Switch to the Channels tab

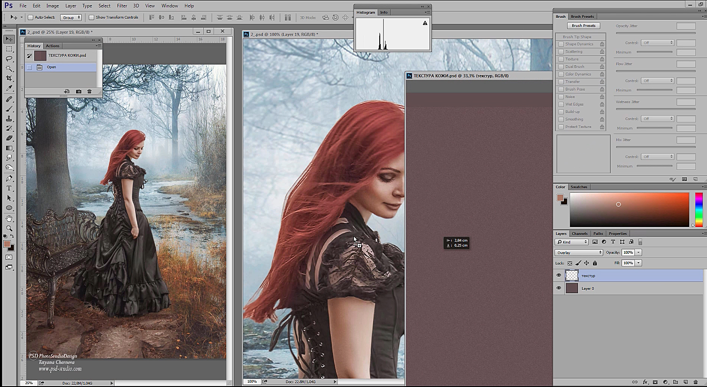coord(579,234)
